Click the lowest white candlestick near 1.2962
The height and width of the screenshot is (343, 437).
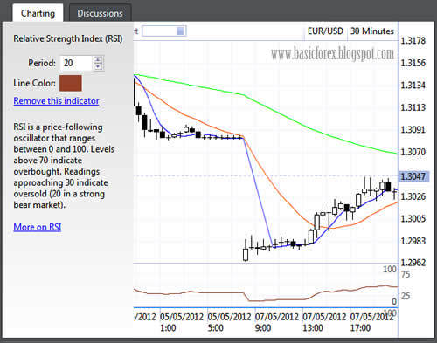[x=246, y=255]
